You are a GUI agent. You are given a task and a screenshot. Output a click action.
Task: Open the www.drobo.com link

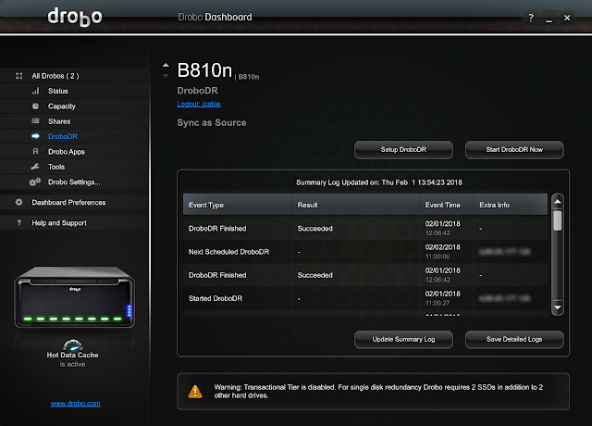pyautogui.click(x=76, y=404)
